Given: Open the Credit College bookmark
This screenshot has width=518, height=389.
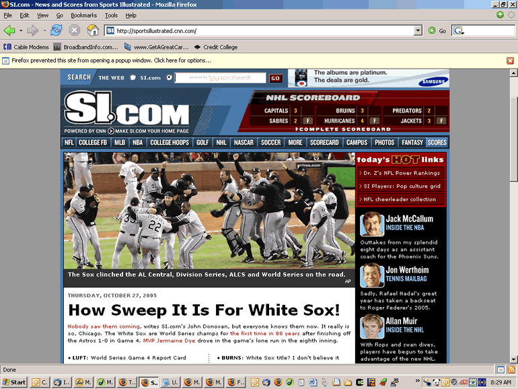Looking at the screenshot, I should coord(216,47).
